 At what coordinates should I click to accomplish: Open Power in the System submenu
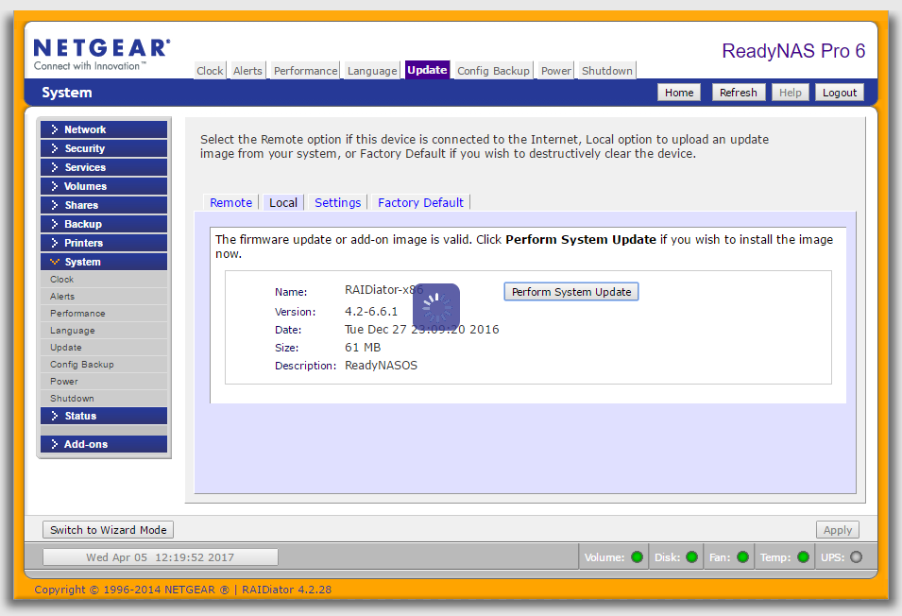tap(104, 382)
